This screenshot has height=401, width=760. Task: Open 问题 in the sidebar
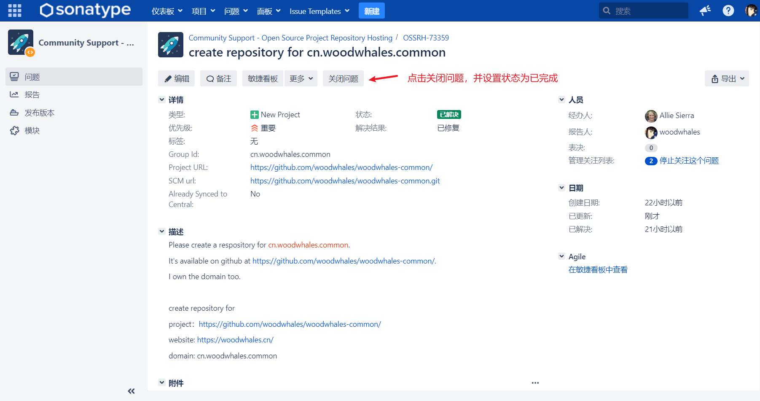pos(74,77)
